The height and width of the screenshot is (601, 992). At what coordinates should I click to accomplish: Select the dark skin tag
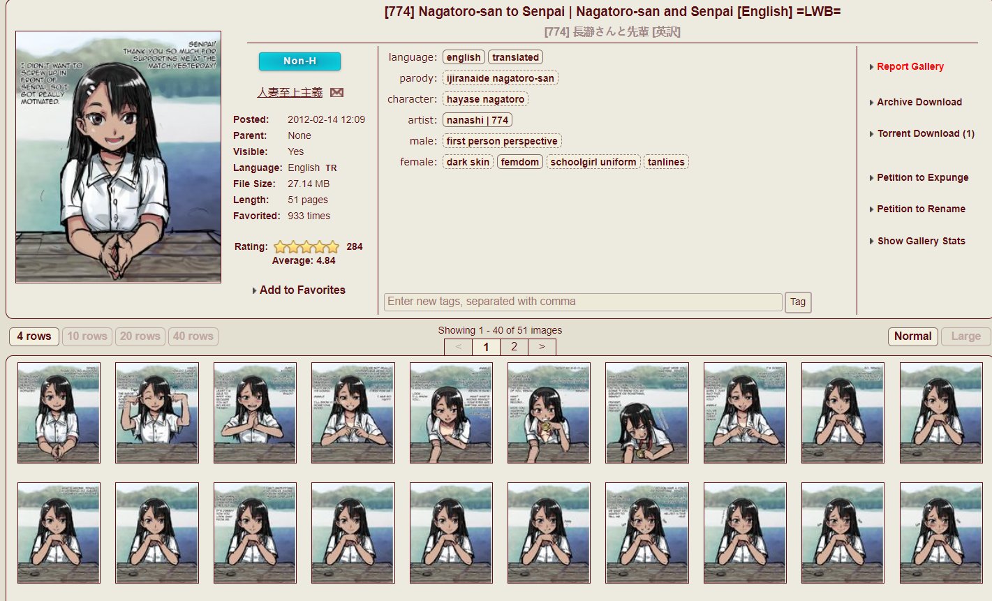(x=468, y=162)
